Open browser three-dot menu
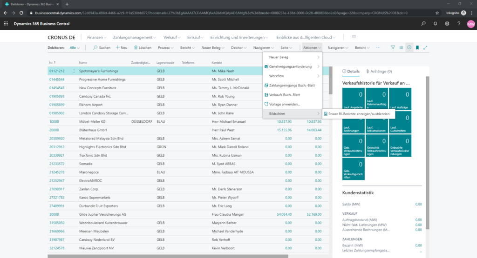The image size is (477, 258). coord(471,13)
